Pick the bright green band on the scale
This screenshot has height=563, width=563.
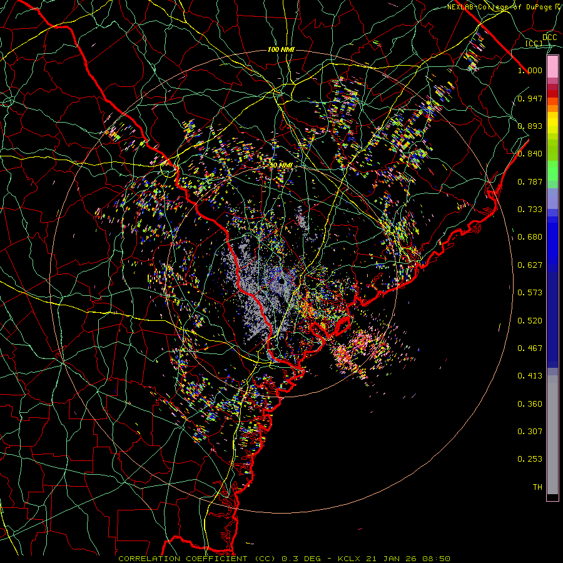[x=552, y=171]
